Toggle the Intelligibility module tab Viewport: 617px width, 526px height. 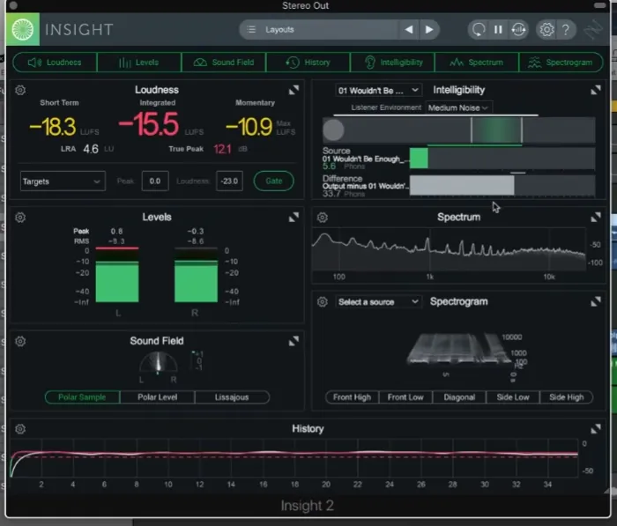click(393, 63)
